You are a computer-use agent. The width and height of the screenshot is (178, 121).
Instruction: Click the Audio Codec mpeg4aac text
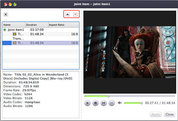(x=22, y=102)
